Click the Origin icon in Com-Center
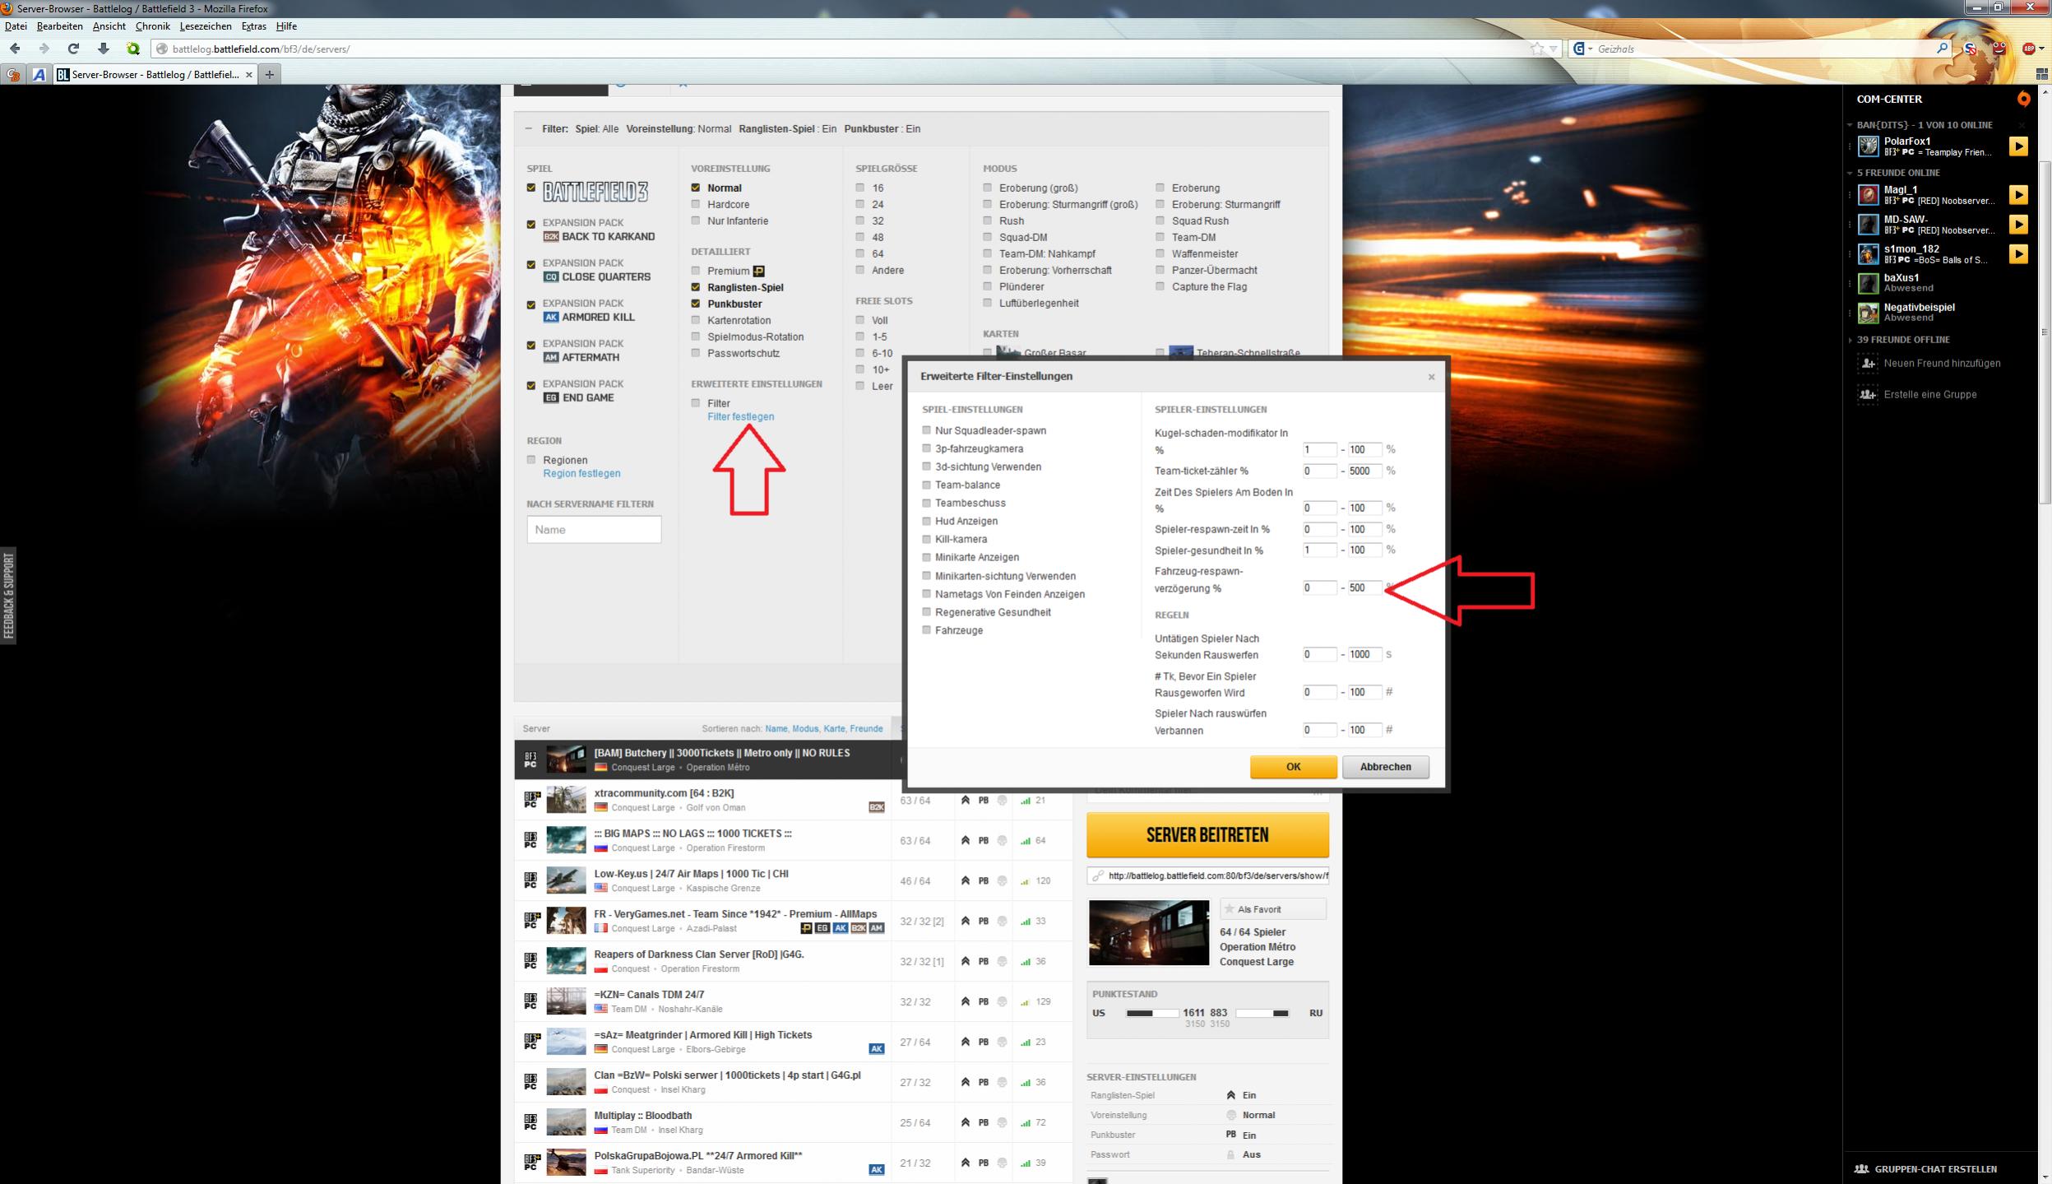The image size is (2052, 1184). 2023,99
